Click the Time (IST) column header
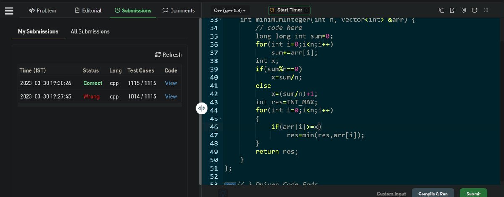This screenshot has height=197, width=504. click(33, 70)
